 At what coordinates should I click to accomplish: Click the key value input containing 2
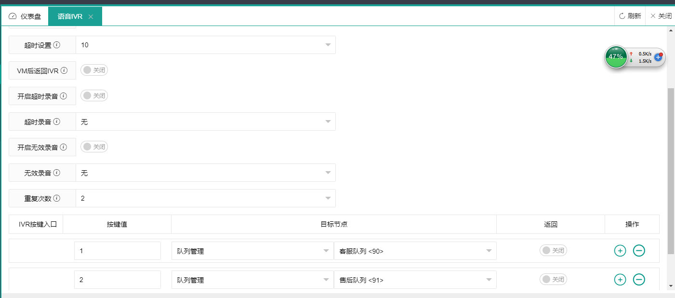point(117,279)
